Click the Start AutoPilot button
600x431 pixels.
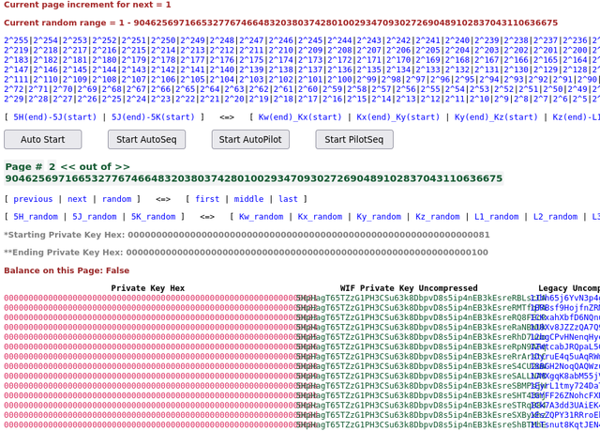click(x=250, y=140)
